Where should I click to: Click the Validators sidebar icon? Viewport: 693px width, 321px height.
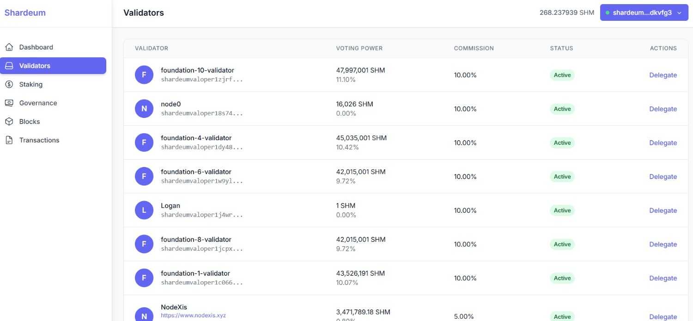point(9,65)
